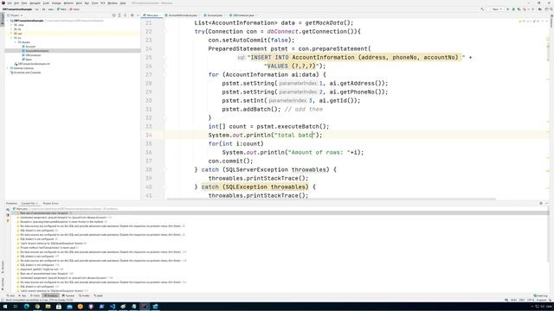554x311 pixels.
Task: Expand the lib folder
Action: [12, 29]
